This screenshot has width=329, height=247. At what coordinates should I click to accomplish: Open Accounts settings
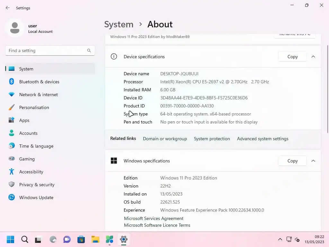coord(50,133)
